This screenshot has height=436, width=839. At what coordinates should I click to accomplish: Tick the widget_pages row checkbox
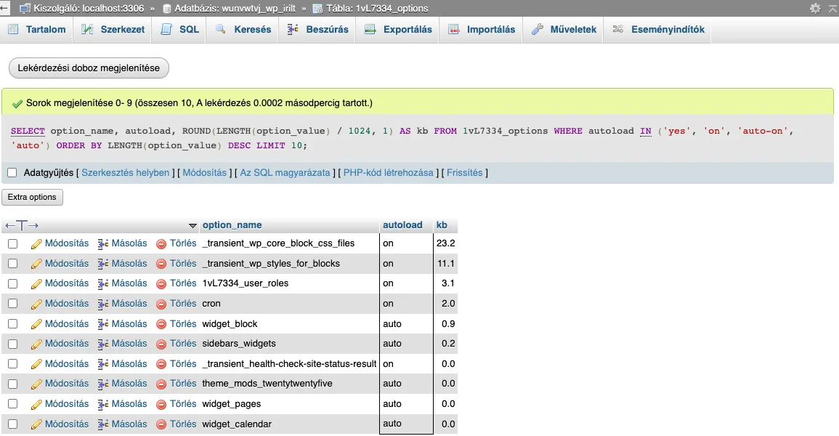13,405
